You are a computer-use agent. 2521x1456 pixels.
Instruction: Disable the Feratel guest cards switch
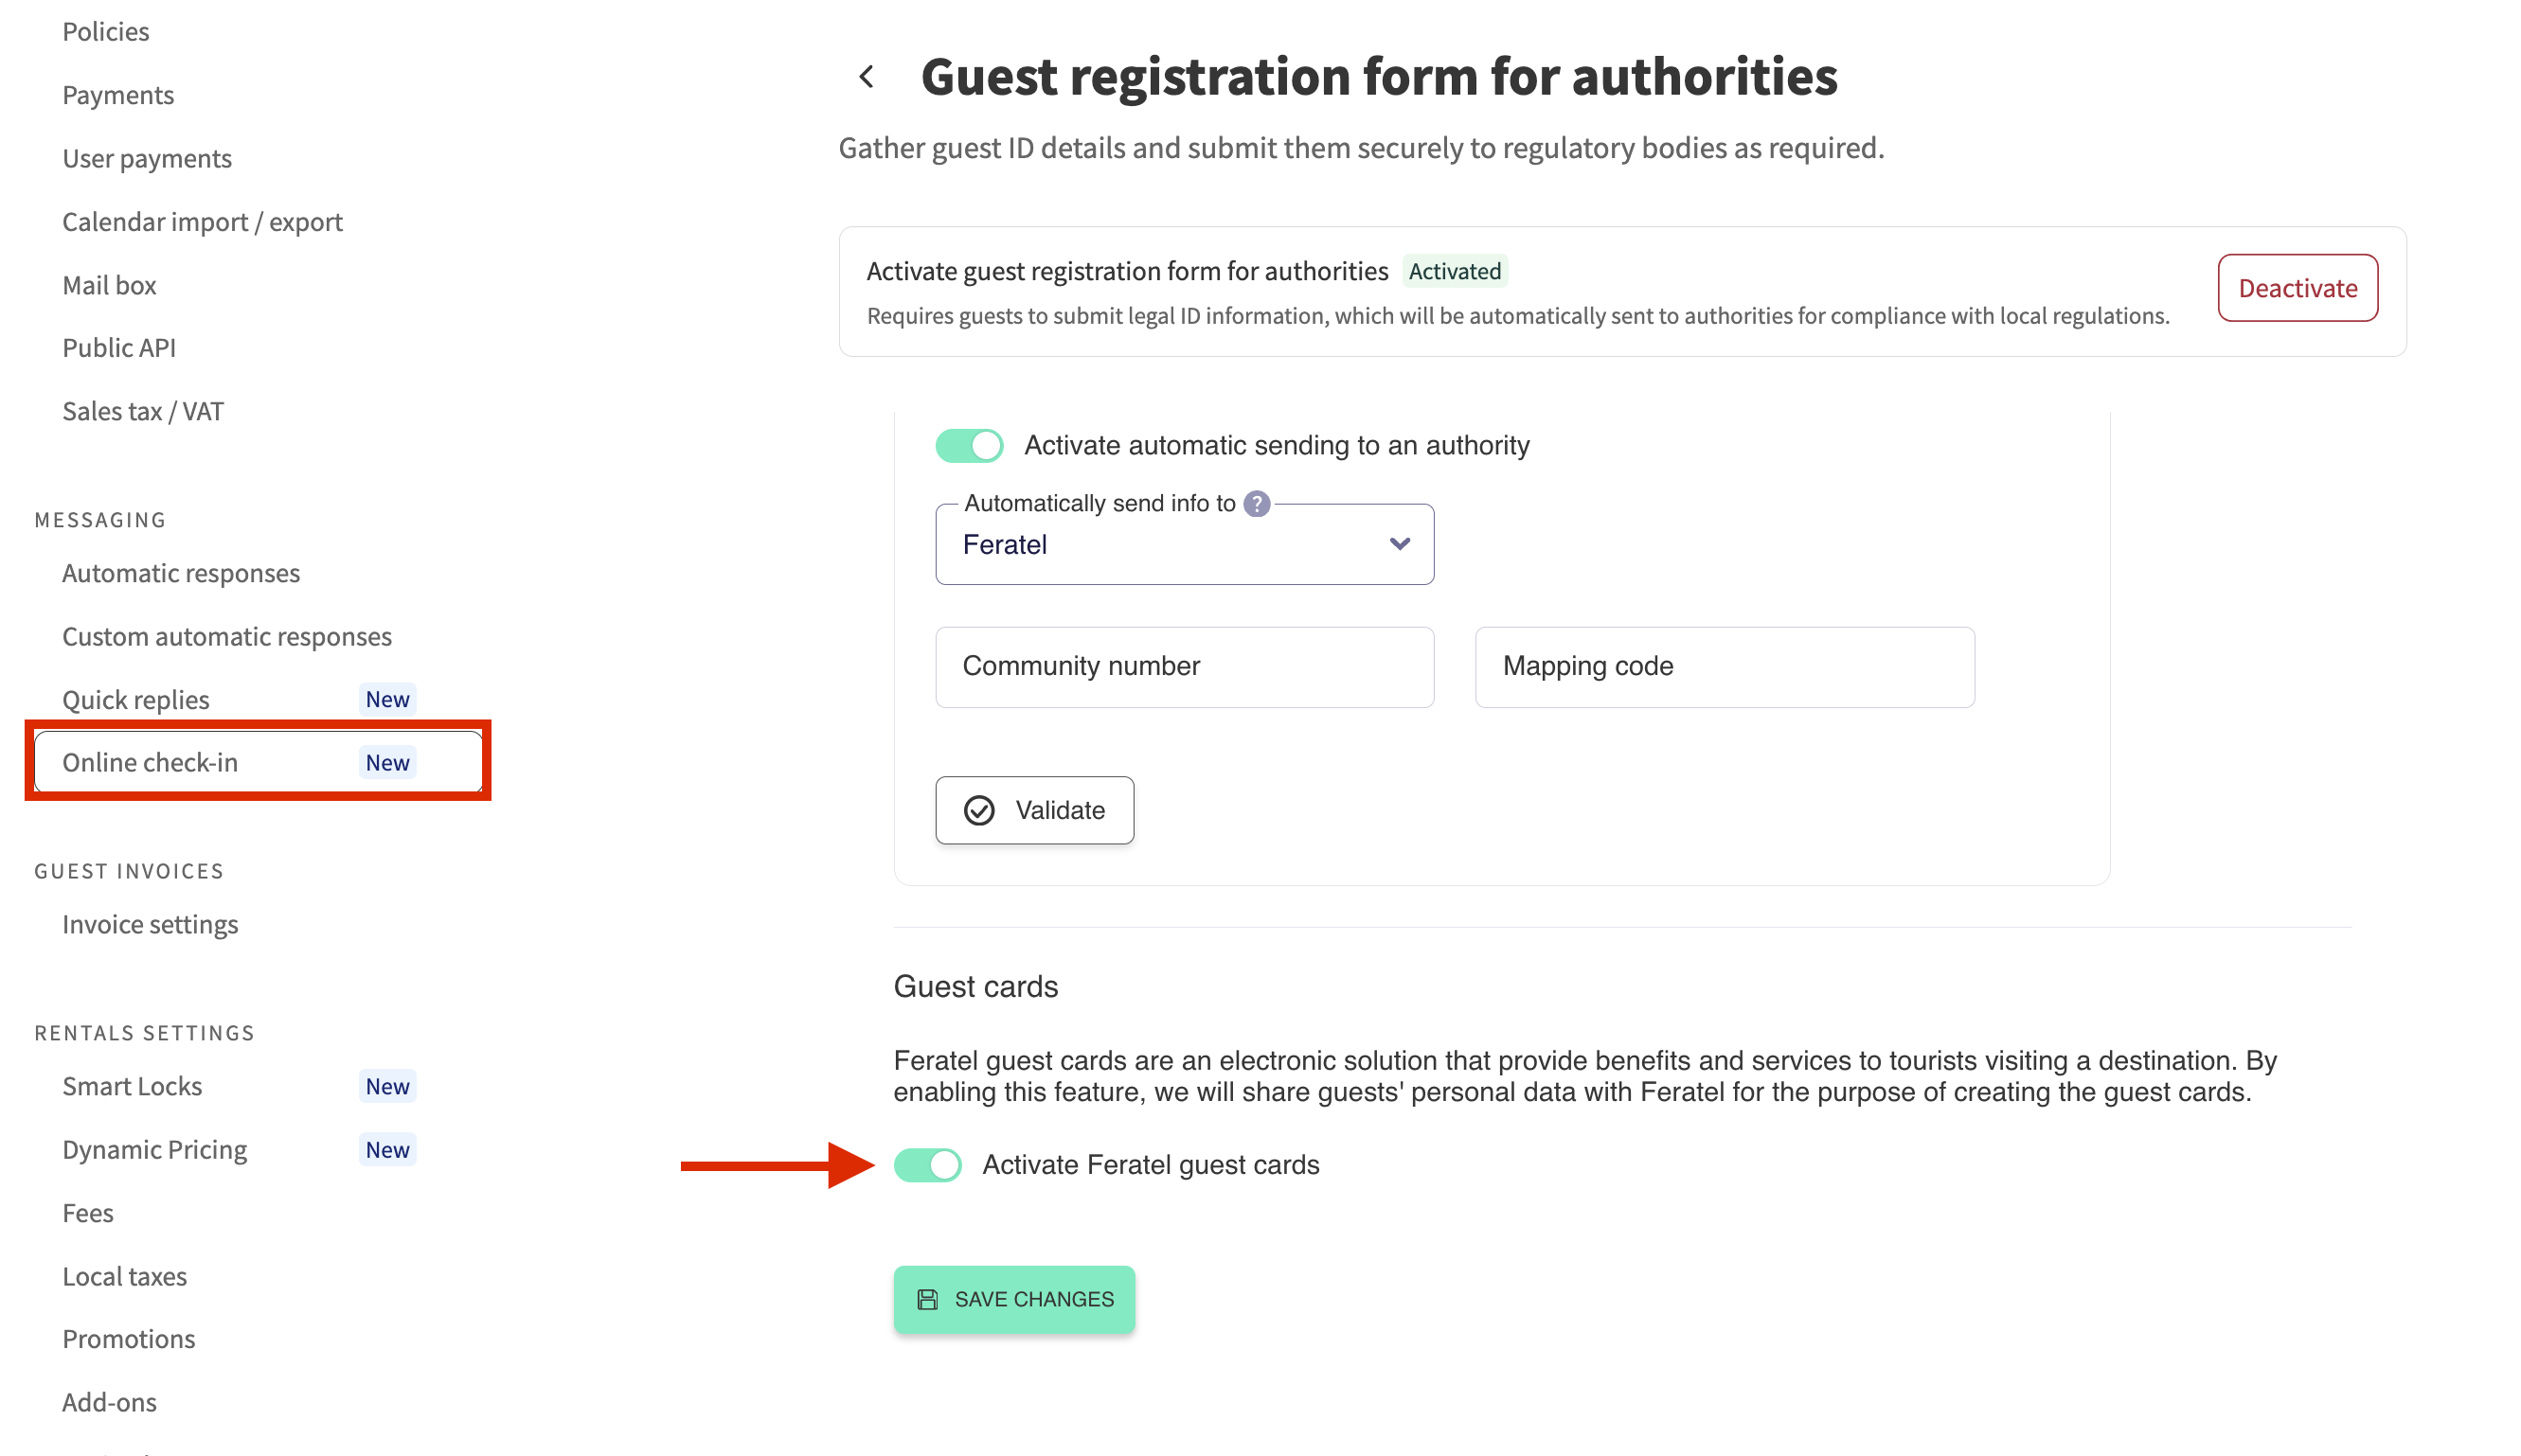point(927,1165)
